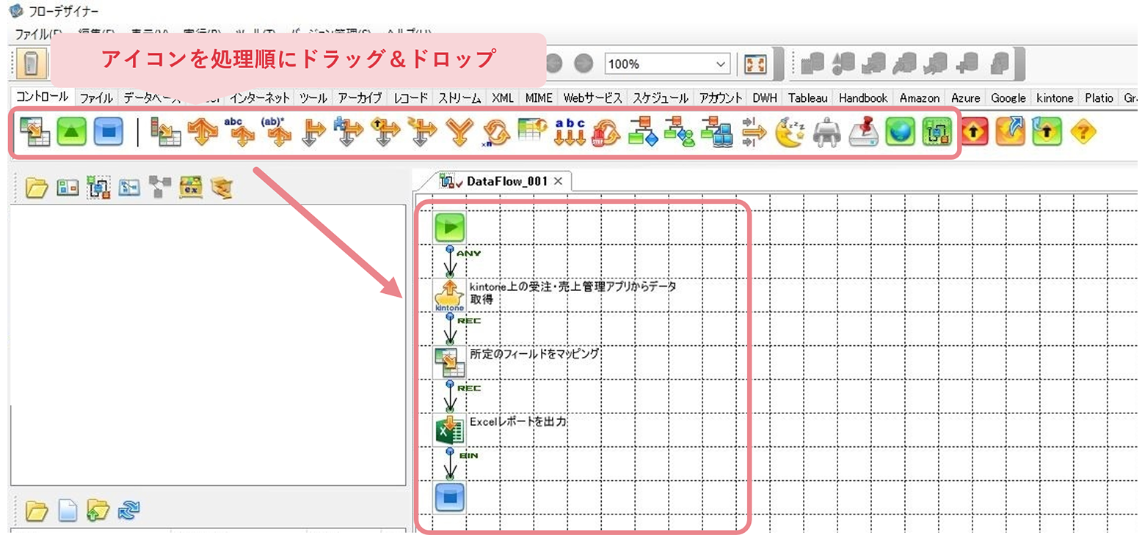The height and width of the screenshot is (535, 1145).
Task: Click the blue End component in the palette
Action: tap(108, 132)
